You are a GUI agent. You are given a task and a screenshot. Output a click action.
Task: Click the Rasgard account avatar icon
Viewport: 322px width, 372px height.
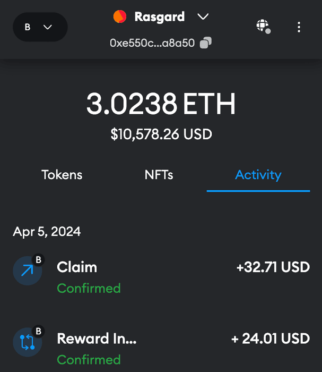[x=120, y=17]
